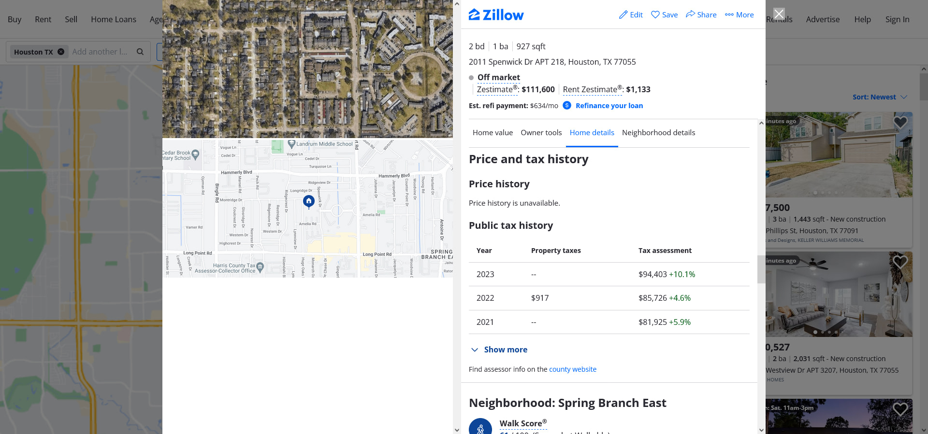Screen dimensions: 928x434
Task: Click the Zestimate underlined label
Action: point(497,89)
